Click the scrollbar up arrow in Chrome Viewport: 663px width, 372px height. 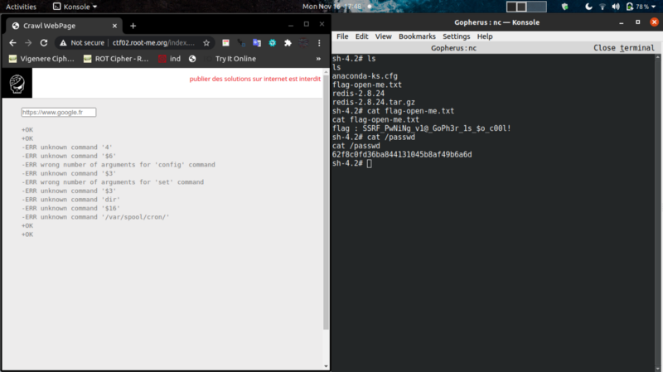point(326,72)
